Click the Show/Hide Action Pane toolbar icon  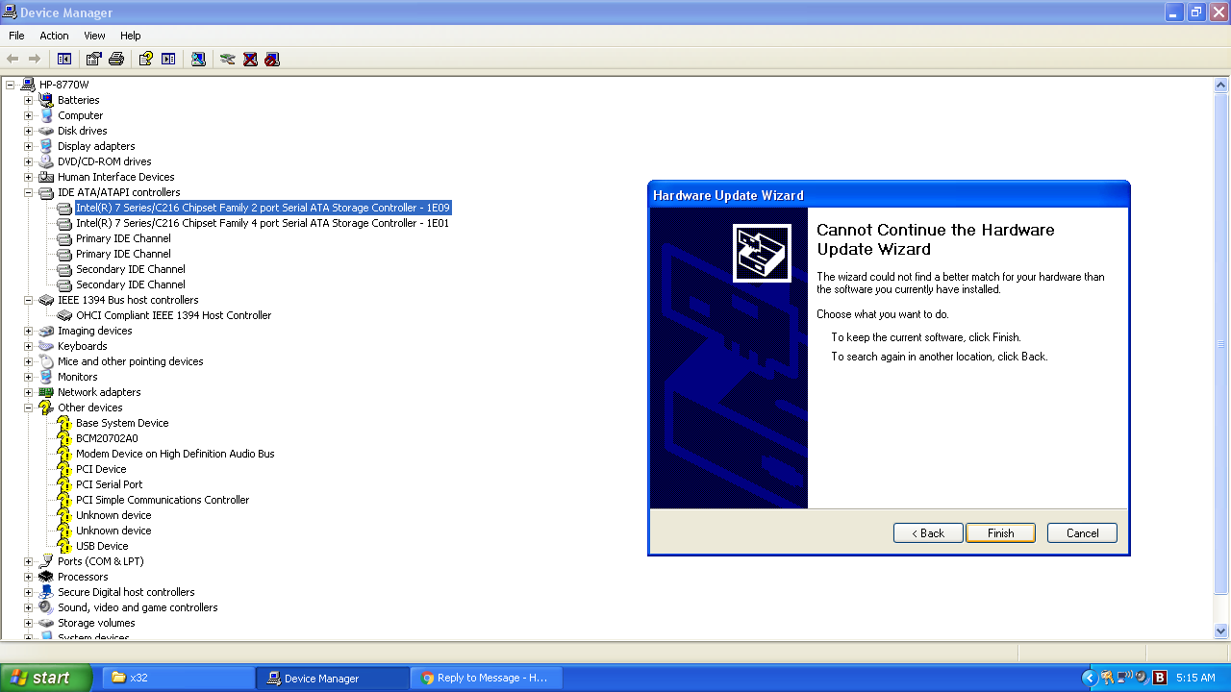coord(168,59)
